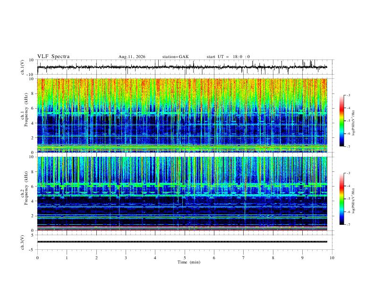Click the ch.2 spectrogram color bar
This screenshot has width=374, height=289.
(341, 199)
